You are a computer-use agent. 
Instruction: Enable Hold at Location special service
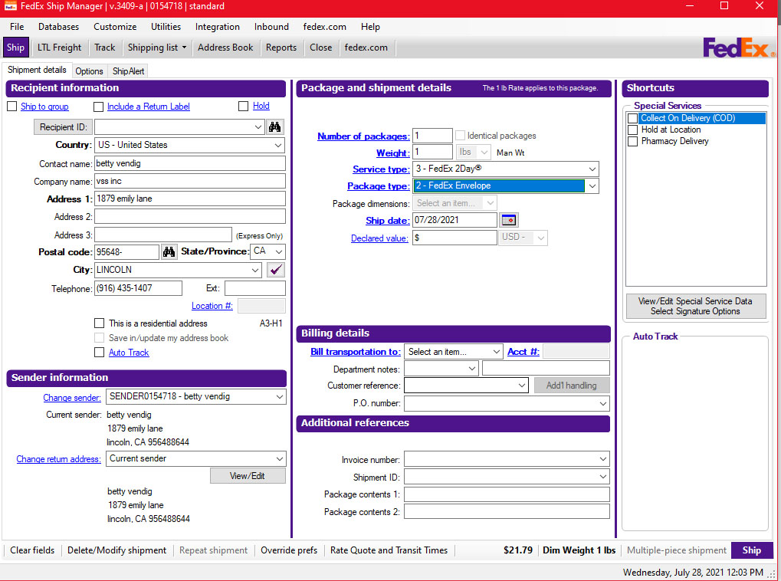pos(632,130)
